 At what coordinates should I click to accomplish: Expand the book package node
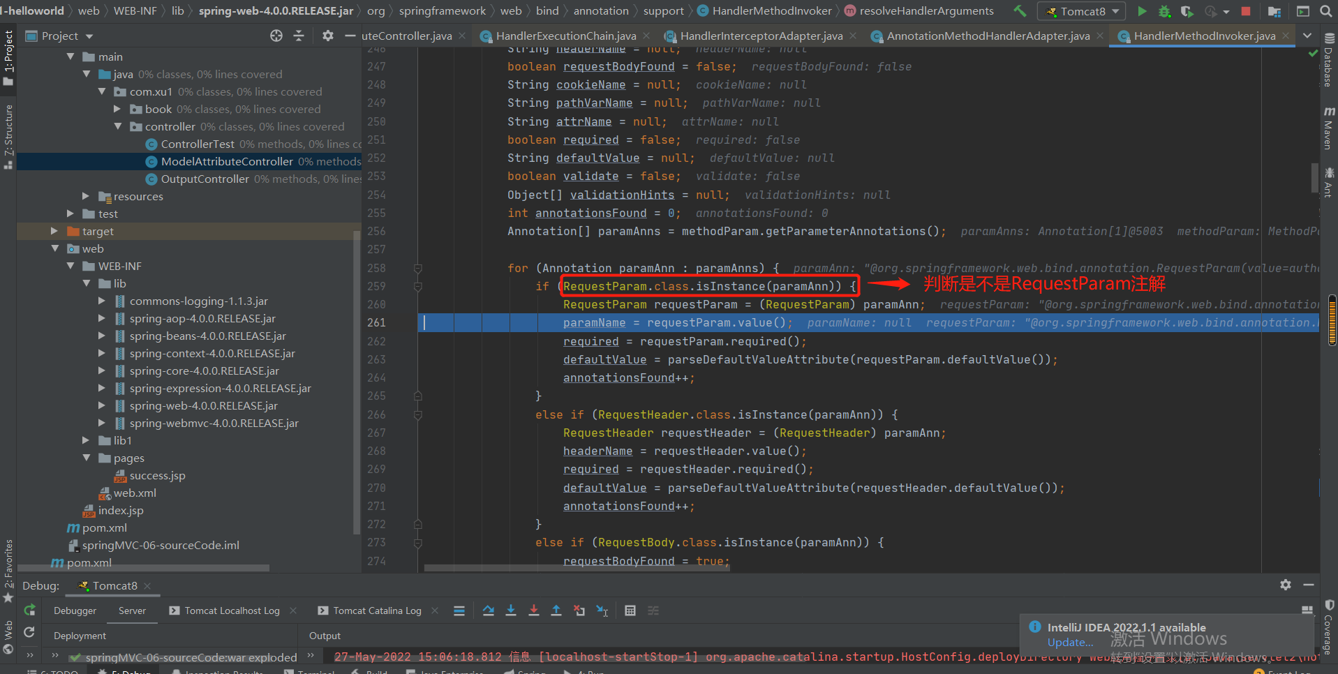pos(117,109)
